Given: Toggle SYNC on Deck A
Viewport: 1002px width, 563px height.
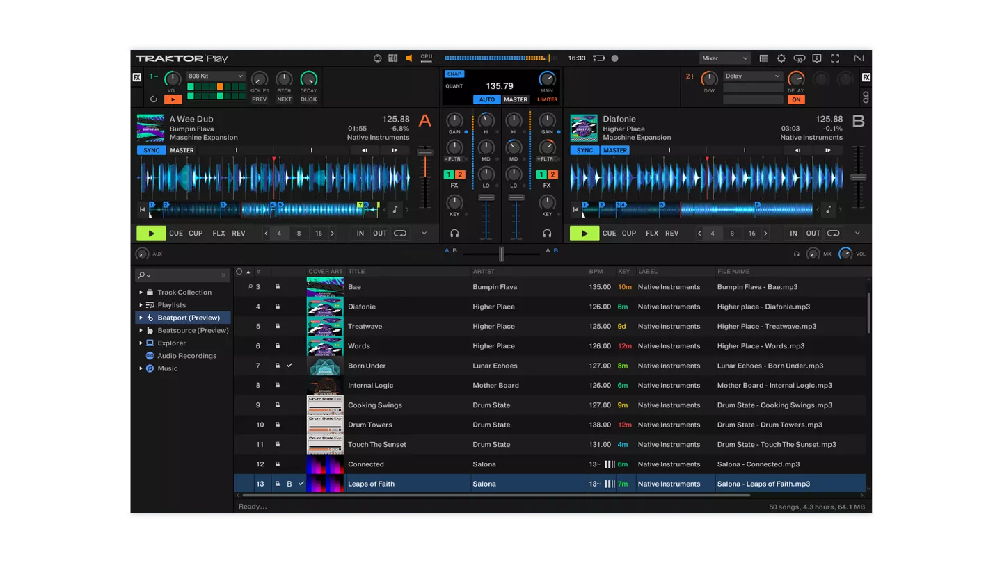Looking at the screenshot, I should click(152, 150).
